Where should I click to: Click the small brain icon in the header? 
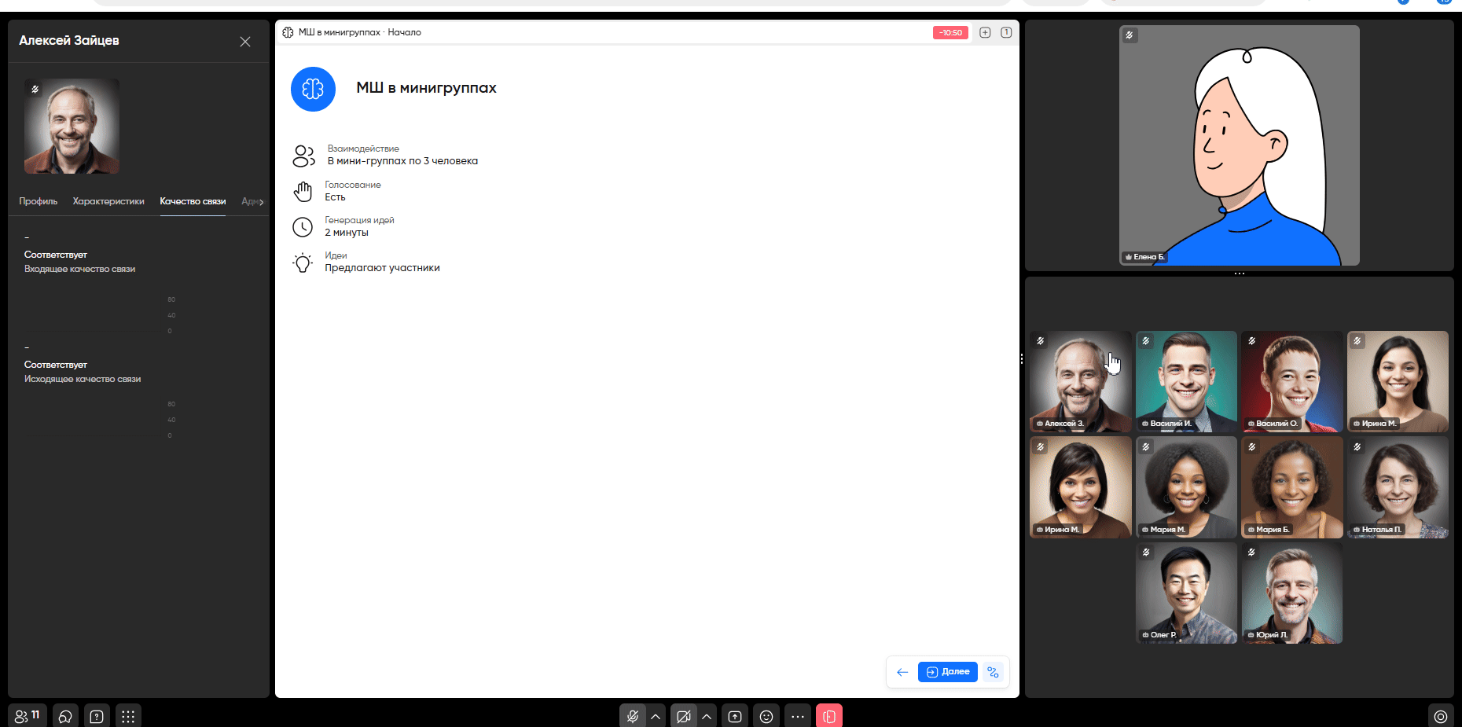coord(288,32)
